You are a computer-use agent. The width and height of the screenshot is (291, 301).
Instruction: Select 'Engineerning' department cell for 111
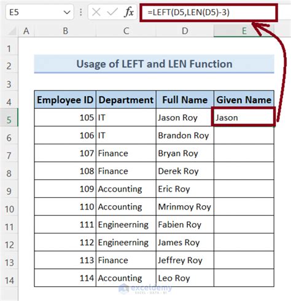coord(126,224)
